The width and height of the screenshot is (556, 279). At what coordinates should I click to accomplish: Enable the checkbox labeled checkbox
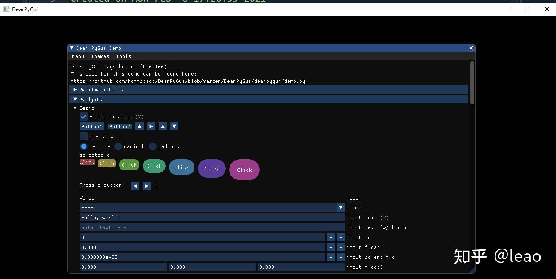click(x=83, y=136)
